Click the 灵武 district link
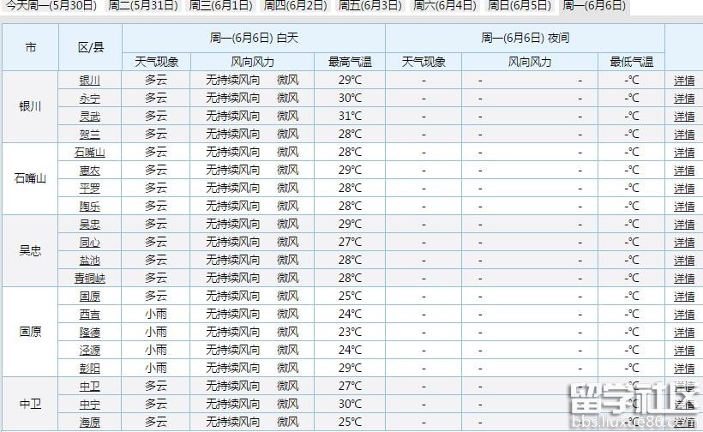703x432 pixels. [90, 117]
